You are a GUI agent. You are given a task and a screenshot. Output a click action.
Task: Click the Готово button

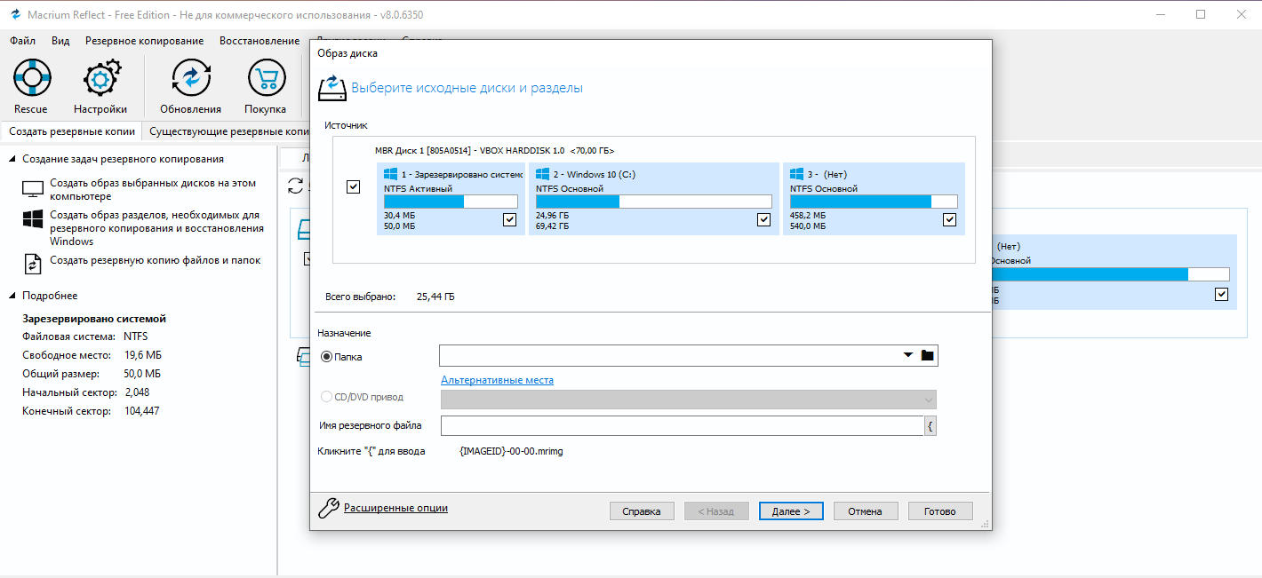[x=939, y=511]
